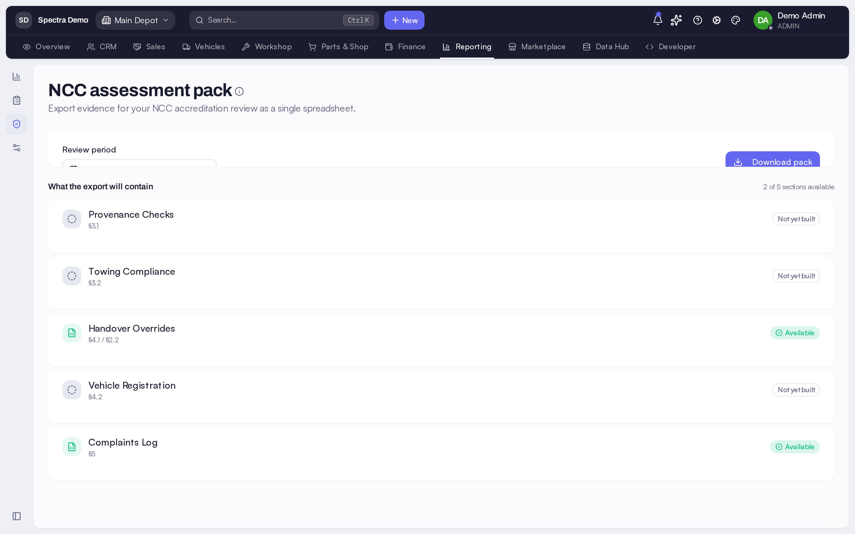
Task: Switch to the CRM tab
Action: (102, 47)
